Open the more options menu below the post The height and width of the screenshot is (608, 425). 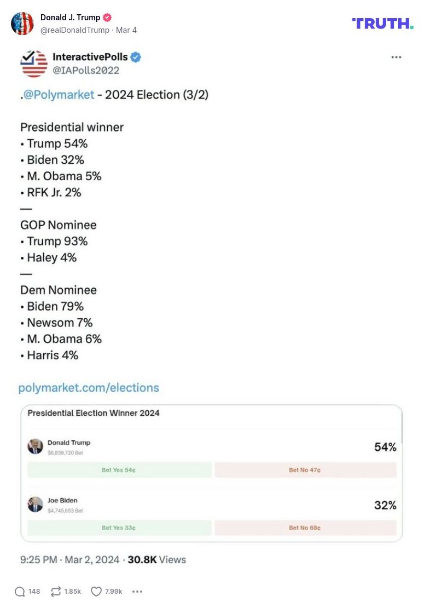coord(137,592)
